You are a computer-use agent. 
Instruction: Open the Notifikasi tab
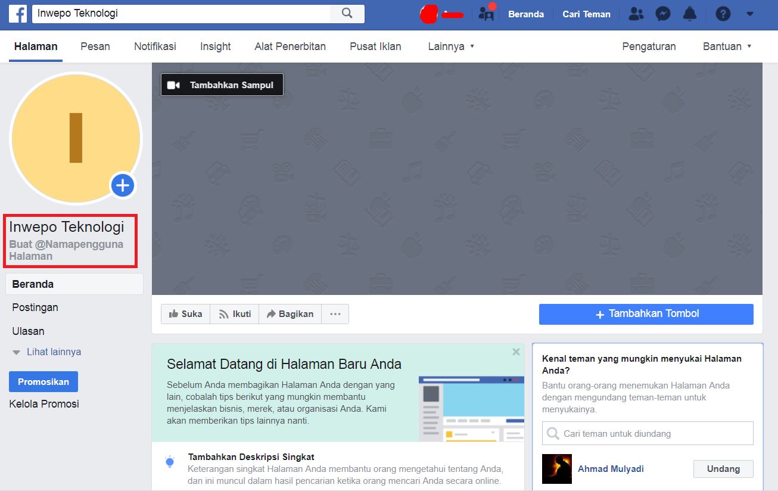pyautogui.click(x=155, y=46)
